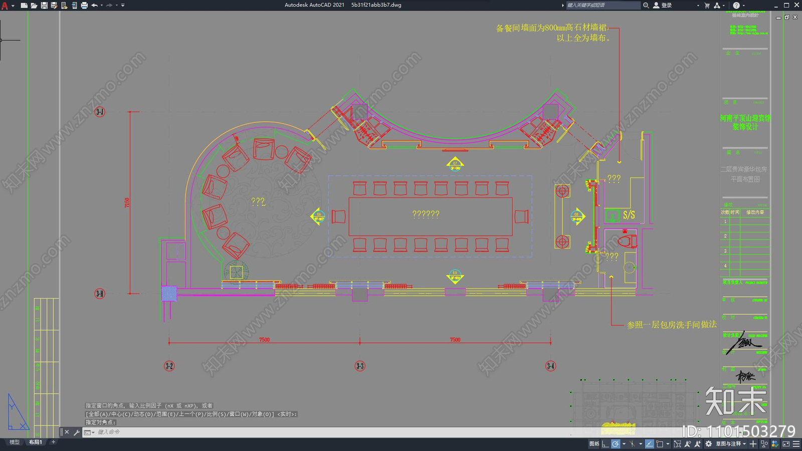
Task: Toggle ortho mode in status bar
Action: 605,444
